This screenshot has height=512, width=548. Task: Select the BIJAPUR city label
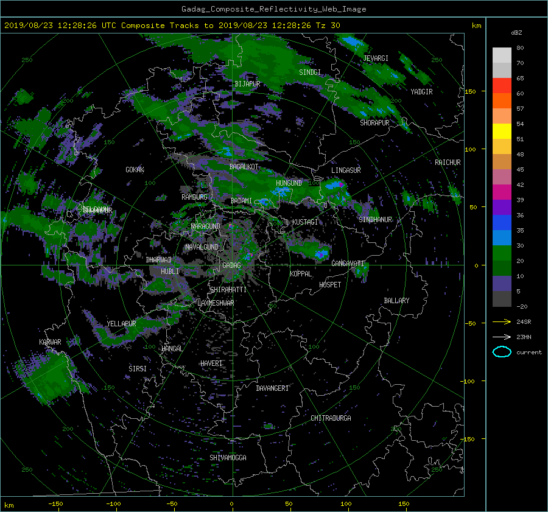[247, 84]
